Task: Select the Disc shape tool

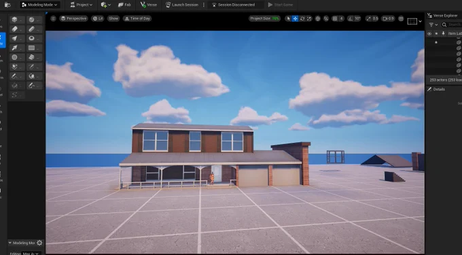Action: pyautogui.click(x=17, y=58)
